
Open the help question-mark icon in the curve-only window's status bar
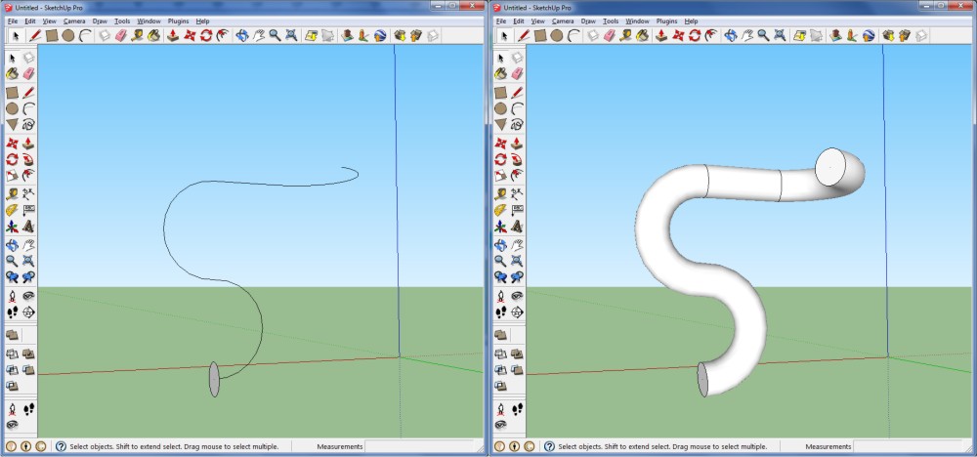61,446
